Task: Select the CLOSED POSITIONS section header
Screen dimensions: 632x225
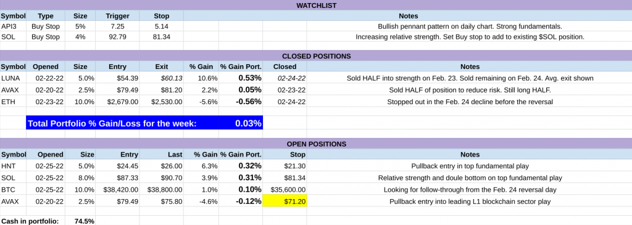Action: click(316, 56)
